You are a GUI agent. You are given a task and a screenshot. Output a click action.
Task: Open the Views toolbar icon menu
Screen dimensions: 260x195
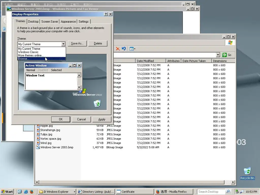tap(133, 49)
